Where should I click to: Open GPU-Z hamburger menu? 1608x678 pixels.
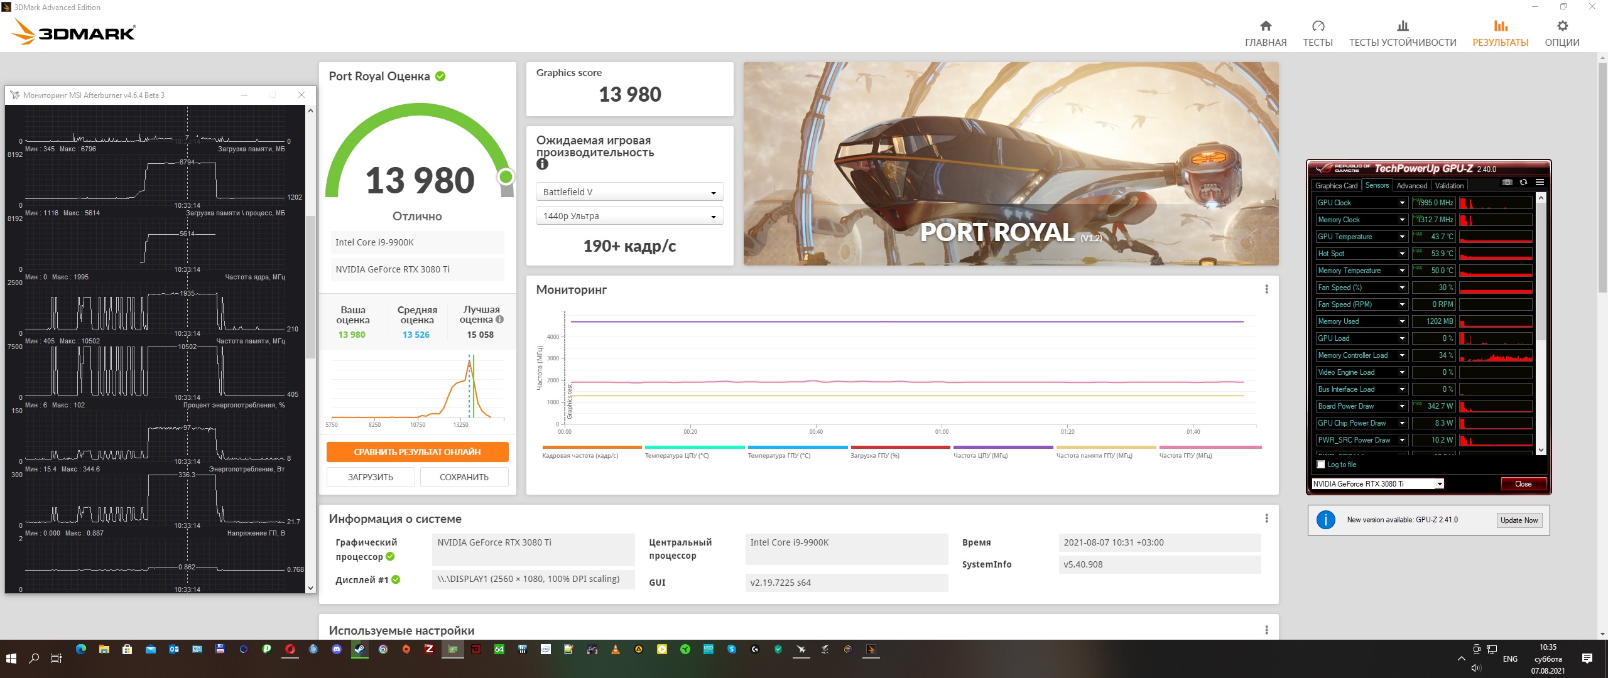[x=1540, y=183]
